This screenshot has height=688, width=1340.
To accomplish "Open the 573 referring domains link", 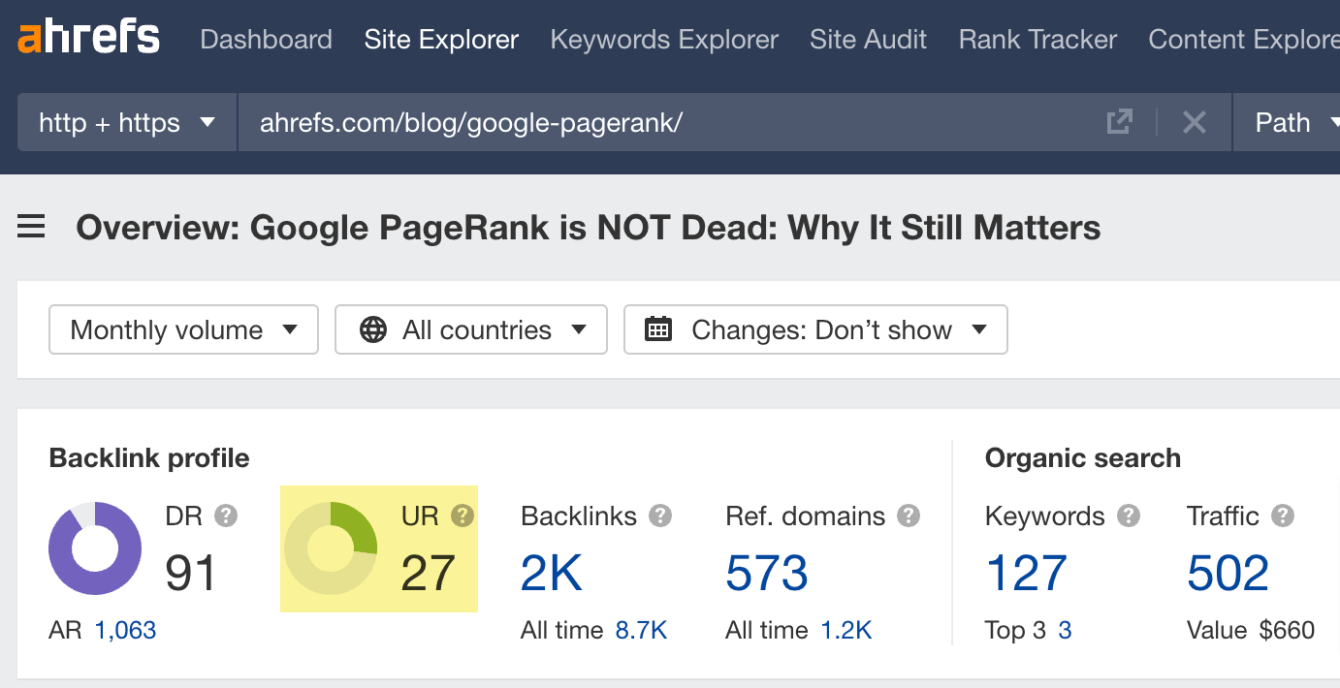I will click(x=766, y=574).
